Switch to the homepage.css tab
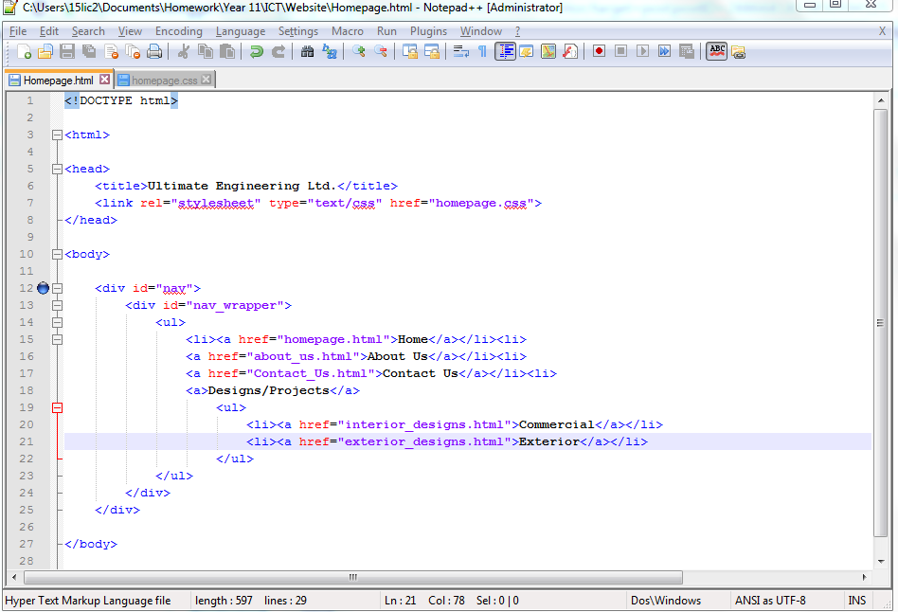Screen dimensions: 898x612 [x=161, y=80]
